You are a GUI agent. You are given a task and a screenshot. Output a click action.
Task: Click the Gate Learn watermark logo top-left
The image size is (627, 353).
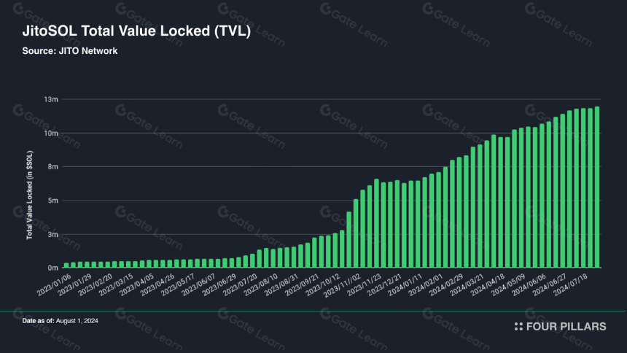19,9
